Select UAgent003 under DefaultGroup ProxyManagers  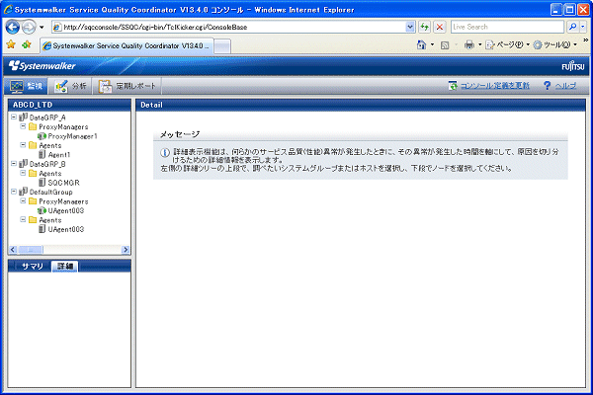pos(66,210)
